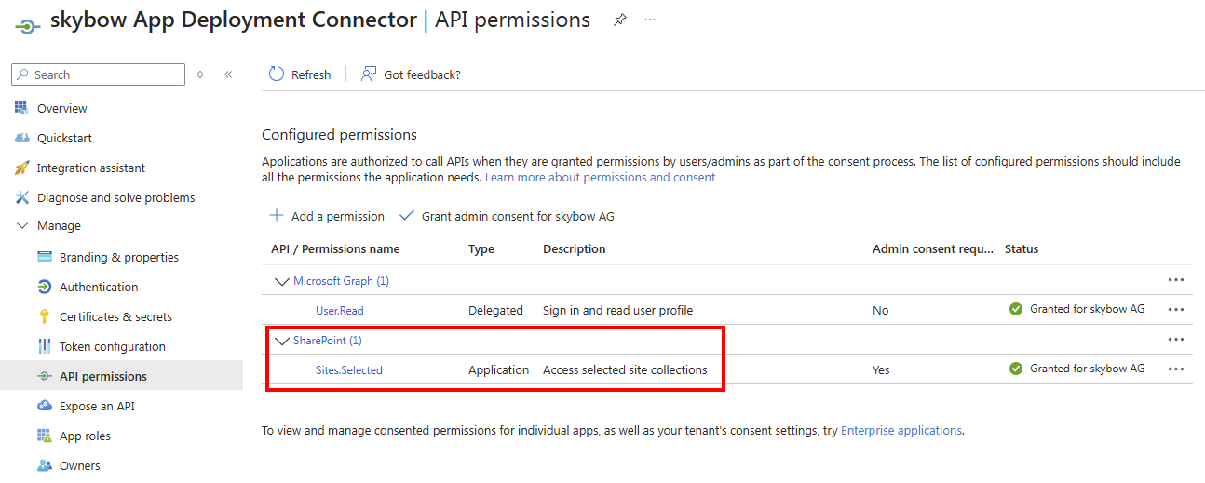Open the User.Read permission link

tap(340, 311)
